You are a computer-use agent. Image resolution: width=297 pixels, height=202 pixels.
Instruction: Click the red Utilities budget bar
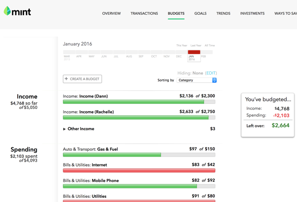139,201
